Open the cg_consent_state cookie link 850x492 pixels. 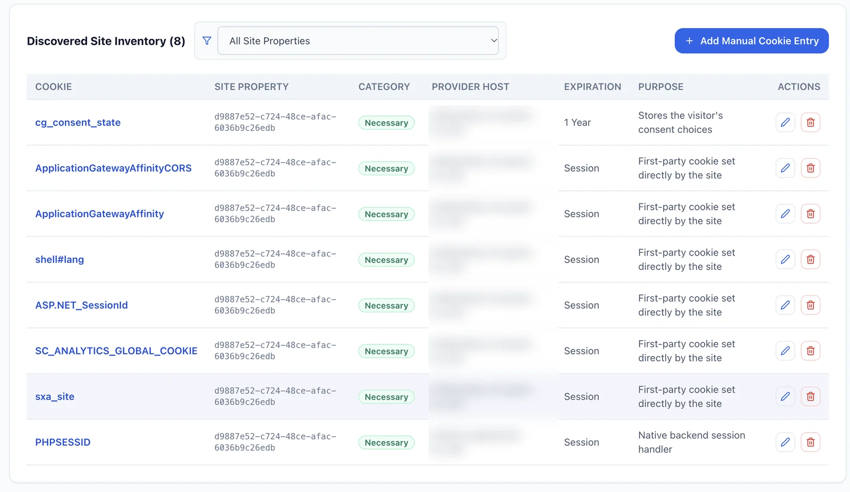(x=78, y=122)
